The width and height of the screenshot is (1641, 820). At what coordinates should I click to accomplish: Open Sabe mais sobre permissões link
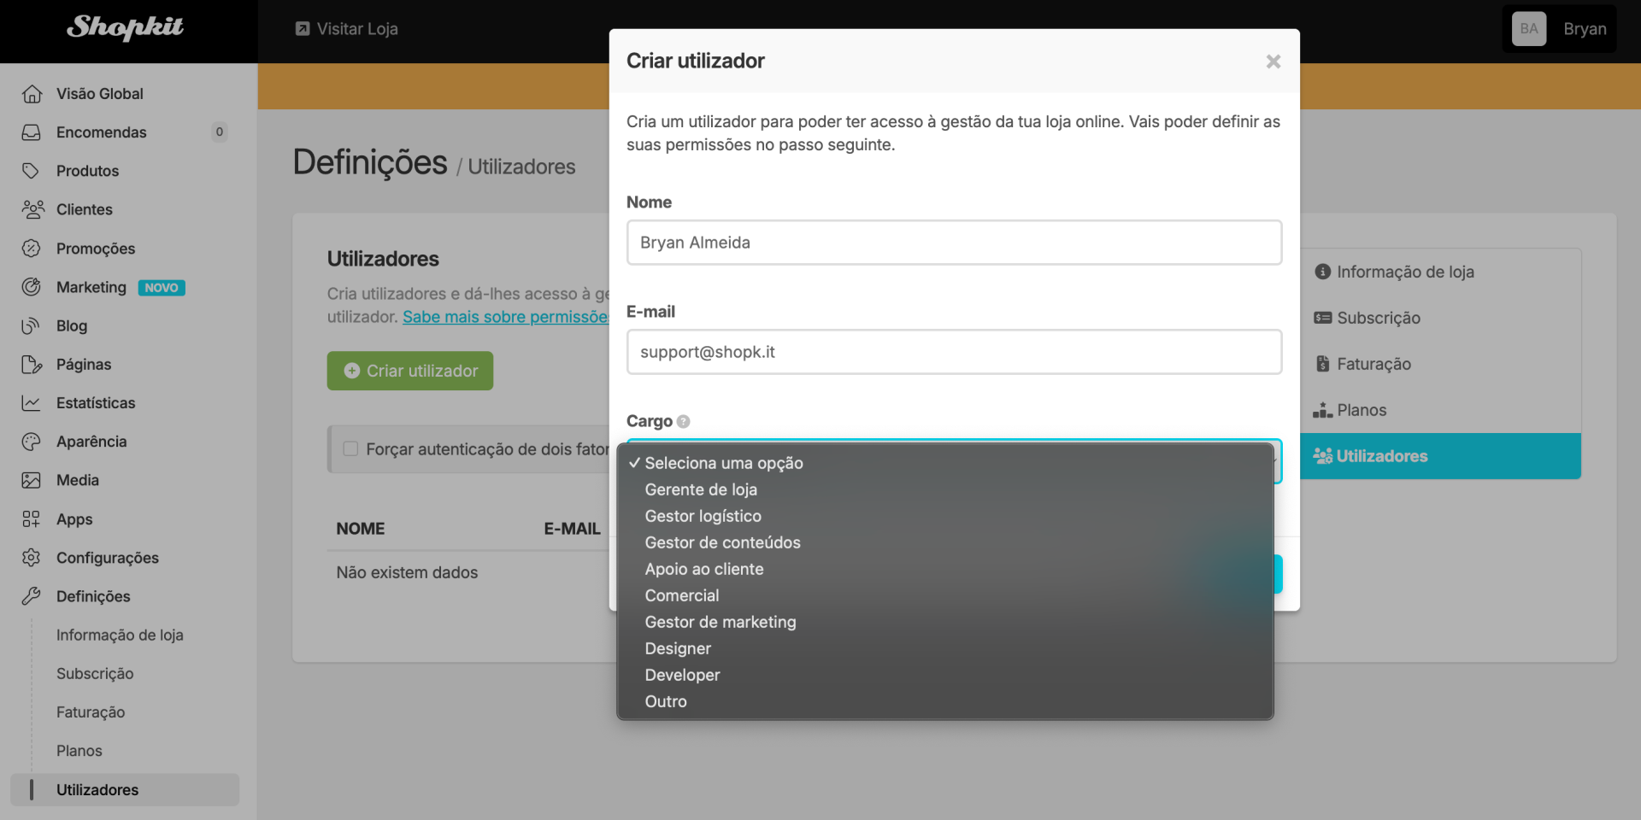[505, 317]
